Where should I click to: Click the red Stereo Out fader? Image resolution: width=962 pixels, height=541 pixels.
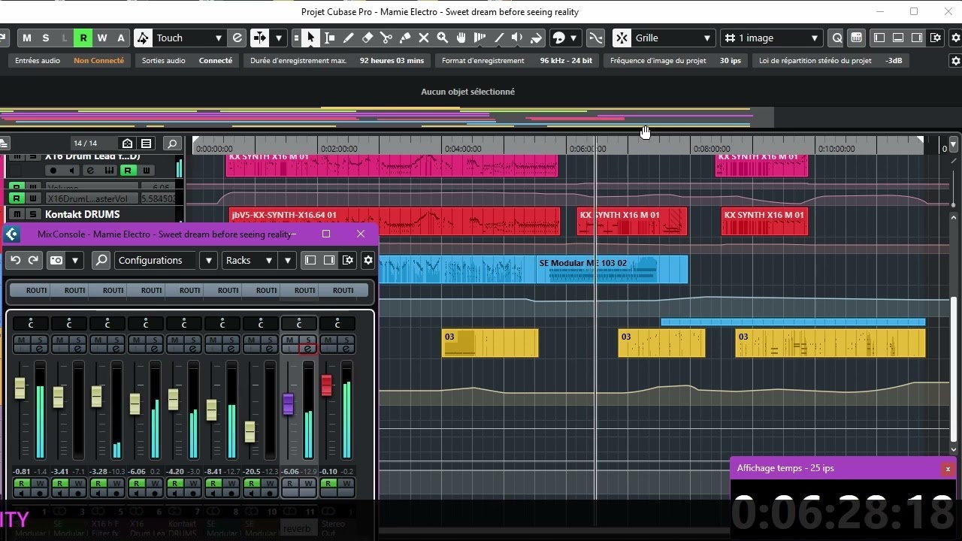326,385
